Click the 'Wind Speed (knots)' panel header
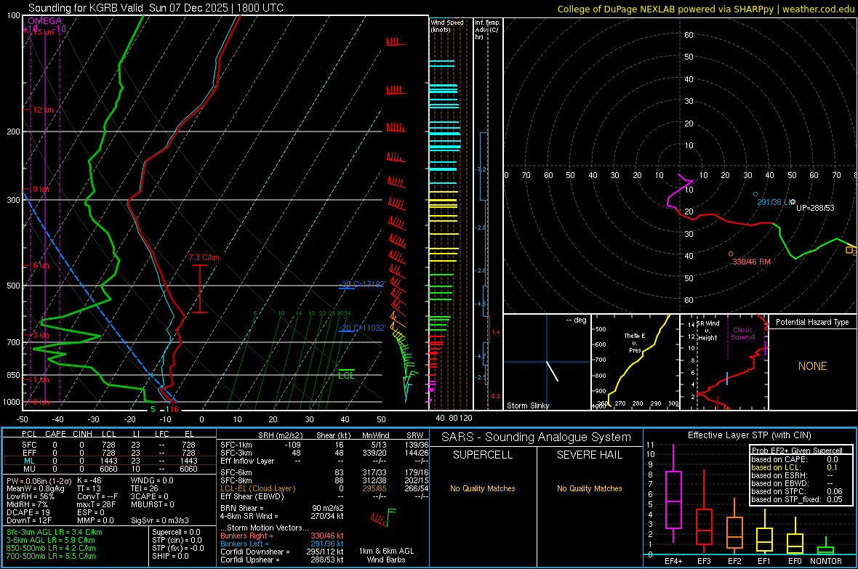The height and width of the screenshot is (569, 858). point(447,26)
